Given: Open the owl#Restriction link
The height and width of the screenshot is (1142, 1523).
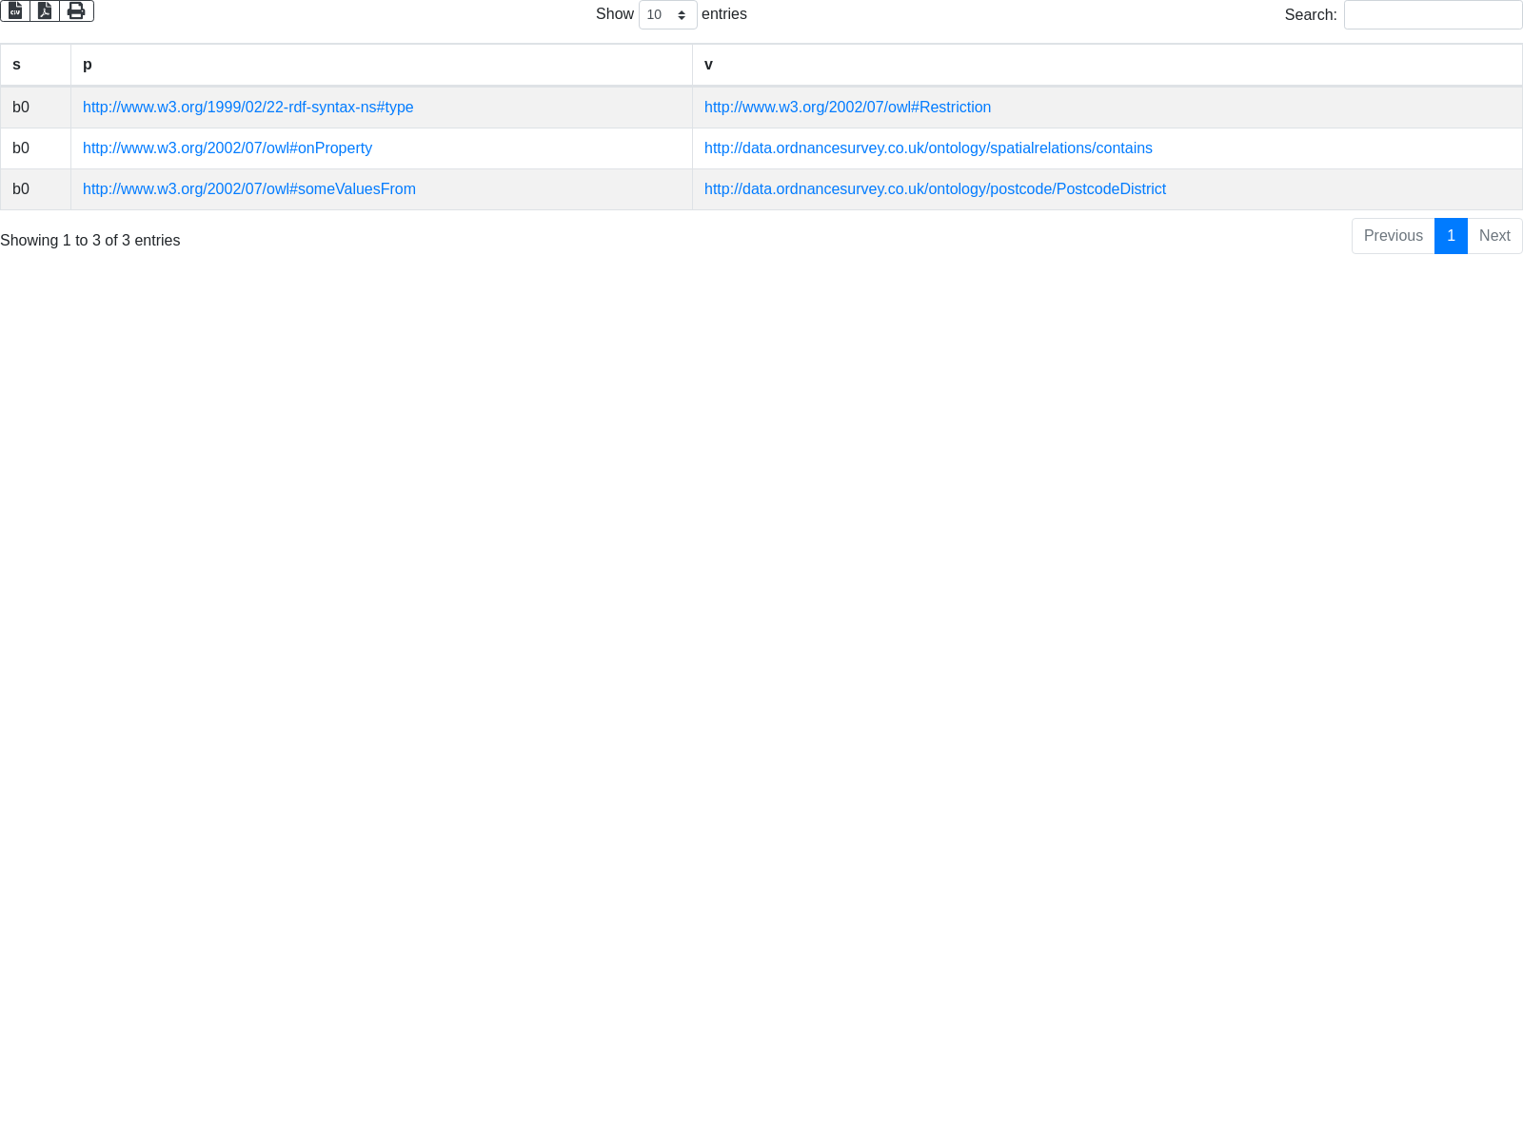Looking at the screenshot, I should (847, 108).
